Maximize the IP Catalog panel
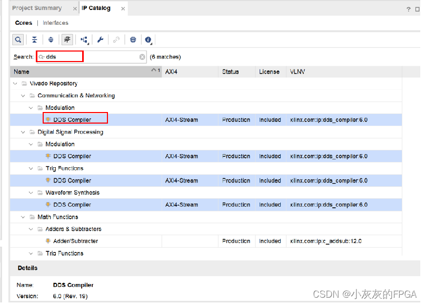Screen dimensions: 425x304 [418, 9]
